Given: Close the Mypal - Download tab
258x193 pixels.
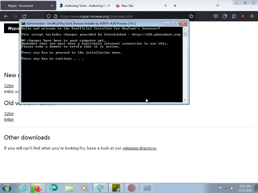Looking at the screenshot, I should pos(52,6).
